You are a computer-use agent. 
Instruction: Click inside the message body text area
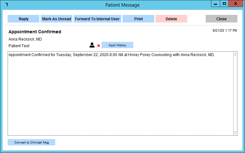121,95
